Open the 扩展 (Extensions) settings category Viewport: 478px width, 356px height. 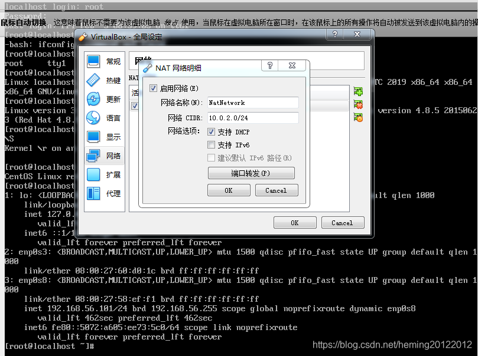104,174
